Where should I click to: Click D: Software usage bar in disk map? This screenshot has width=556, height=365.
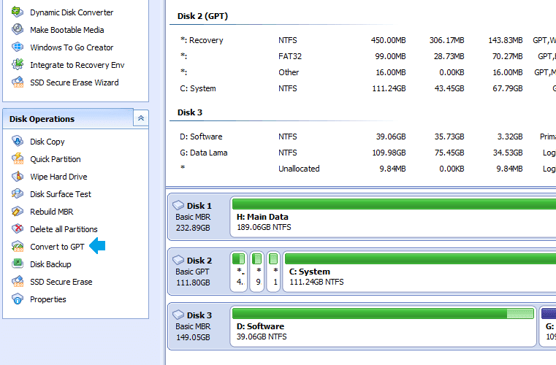pyautogui.click(x=383, y=313)
